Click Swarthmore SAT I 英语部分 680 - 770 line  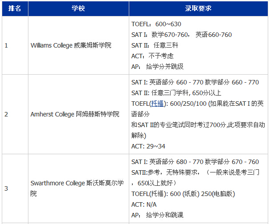195,162
